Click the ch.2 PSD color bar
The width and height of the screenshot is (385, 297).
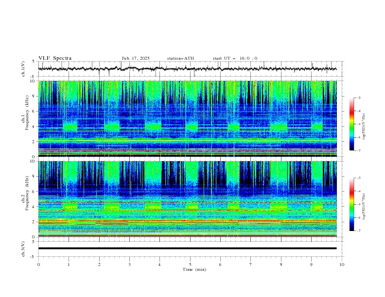352,204
